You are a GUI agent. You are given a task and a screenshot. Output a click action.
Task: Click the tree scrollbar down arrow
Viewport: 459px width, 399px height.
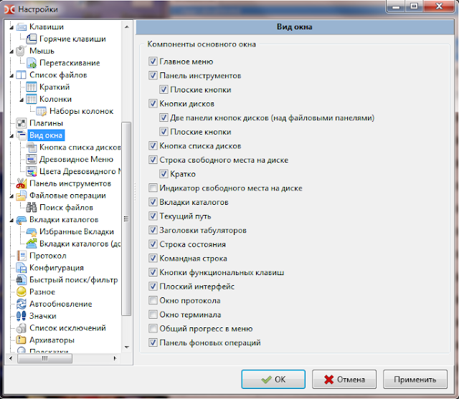pyautogui.click(x=127, y=347)
